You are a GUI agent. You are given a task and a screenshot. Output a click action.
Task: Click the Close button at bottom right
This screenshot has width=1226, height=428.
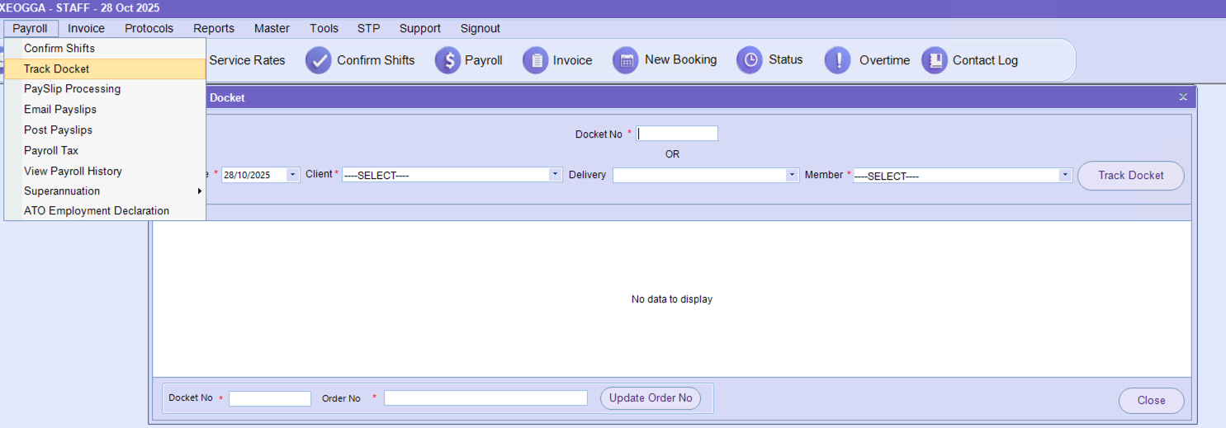coord(1151,401)
